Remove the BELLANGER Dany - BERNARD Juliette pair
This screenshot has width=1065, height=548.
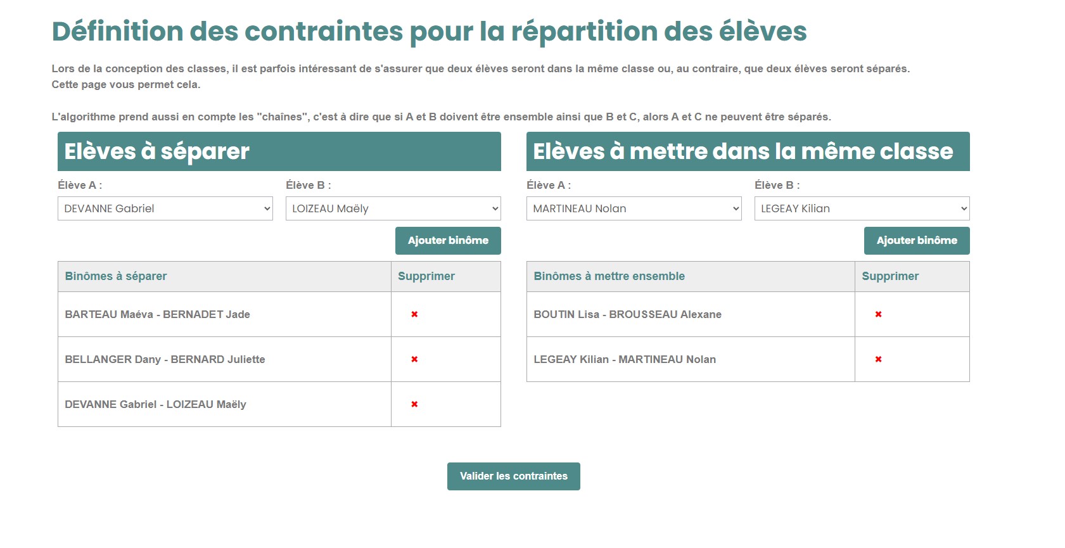click(x=414, y=359)
